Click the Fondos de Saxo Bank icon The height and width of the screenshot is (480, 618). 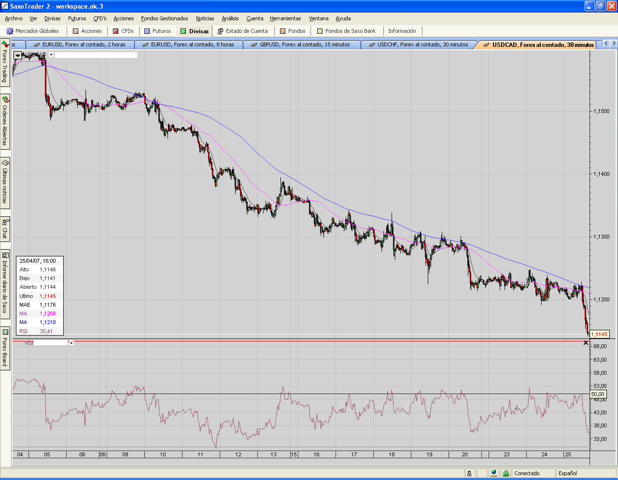click(x=320, y=31)
